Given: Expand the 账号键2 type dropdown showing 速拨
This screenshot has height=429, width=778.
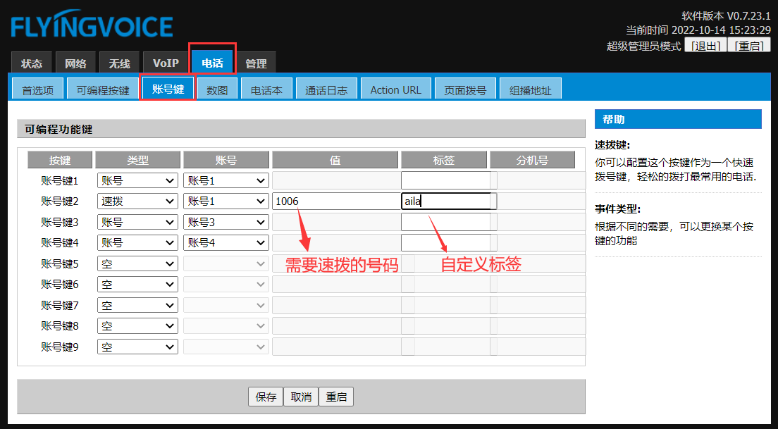Looking at the screenshot, I should (x=137, y=201).
